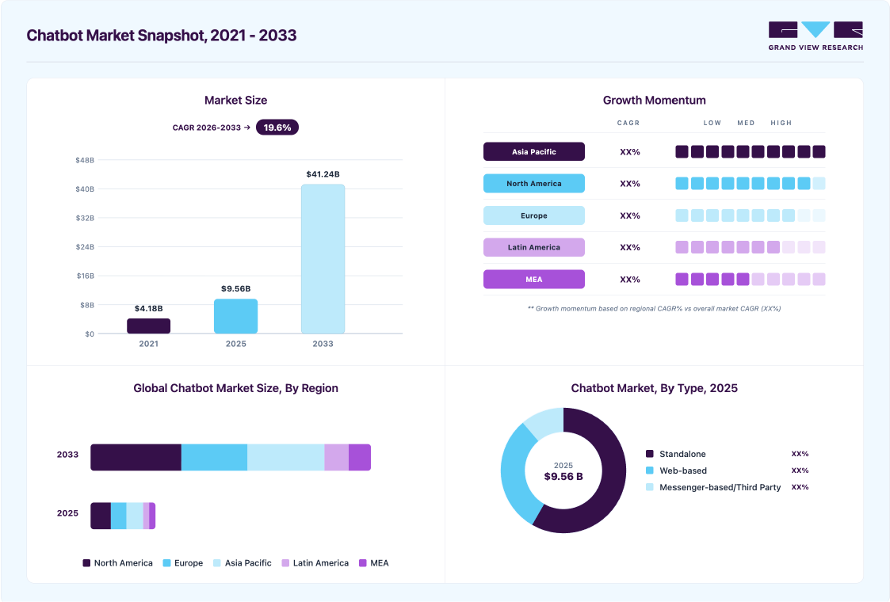Click the $41.24B value label
Viewport: 890px width, 602px height.
[323, 174]
